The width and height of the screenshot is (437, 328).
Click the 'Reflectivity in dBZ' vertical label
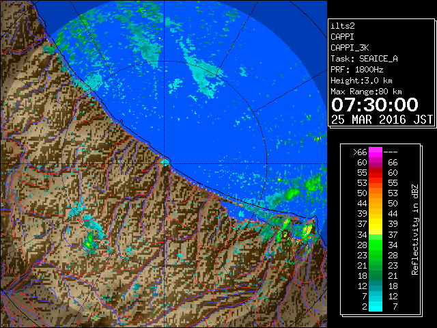(x=414, y=230)
